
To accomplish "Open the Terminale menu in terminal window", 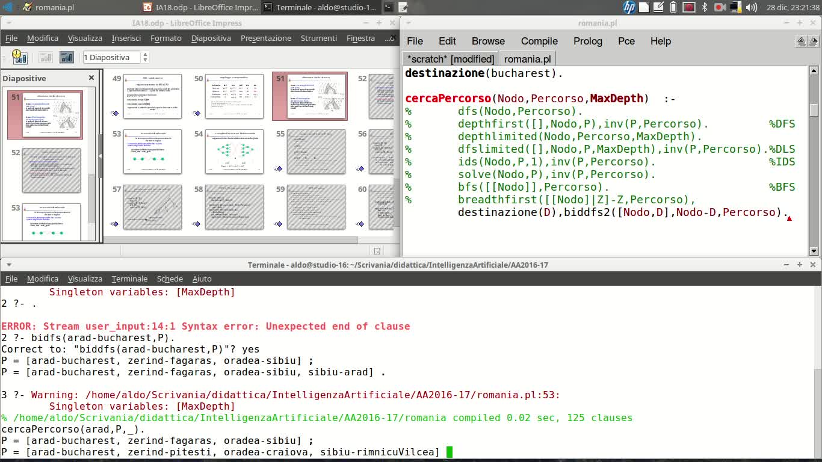I will 129,279.
